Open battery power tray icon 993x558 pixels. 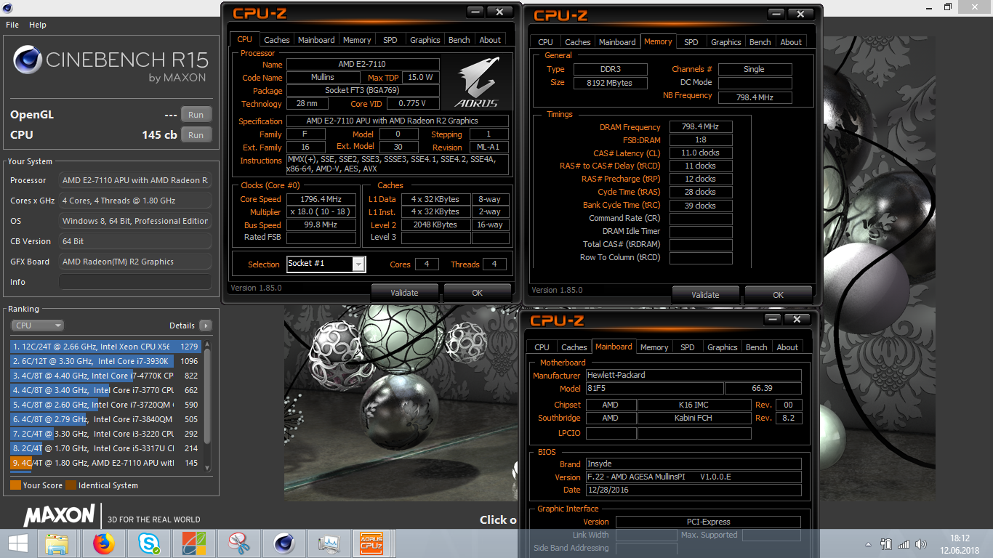pos(885,543)
